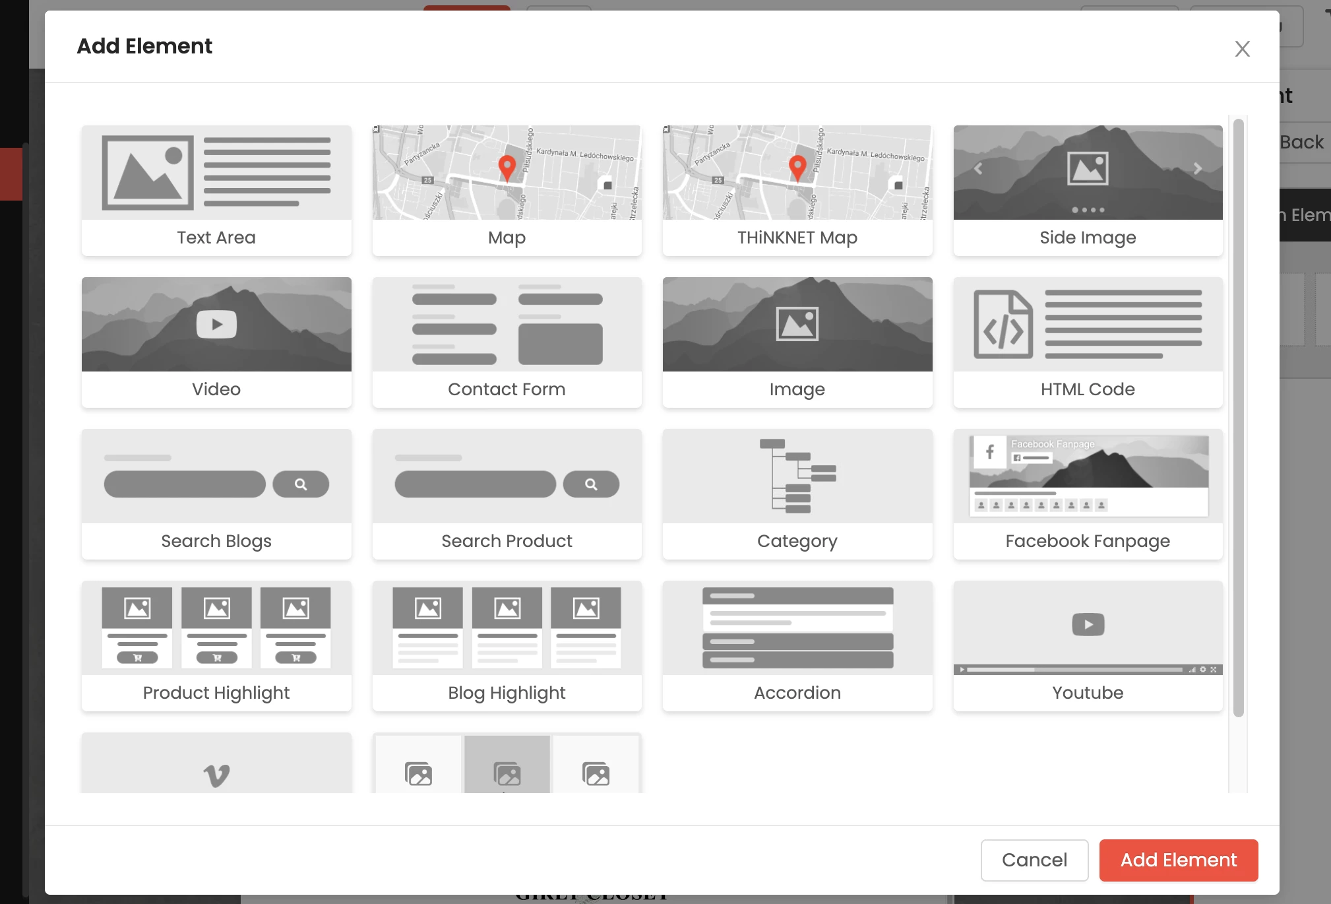Choose the Video element tile
This screenshot has height=904, width=1331.
pos(216,342)
